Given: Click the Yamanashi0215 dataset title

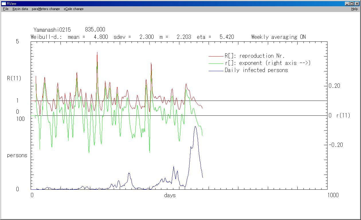Looking at the screenshot, I should click(x=52, y=30).
